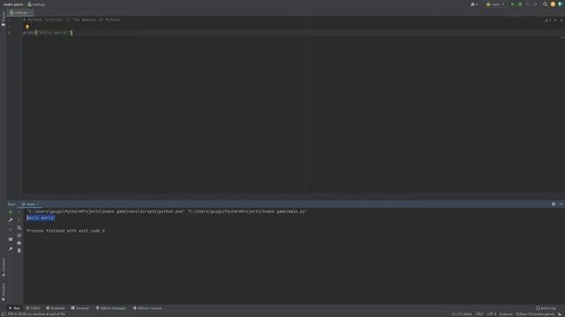The width and height of the screenshot is (565, 317).
Task: Click the wrench settings icon in Run panel
Action: point(11,220)
